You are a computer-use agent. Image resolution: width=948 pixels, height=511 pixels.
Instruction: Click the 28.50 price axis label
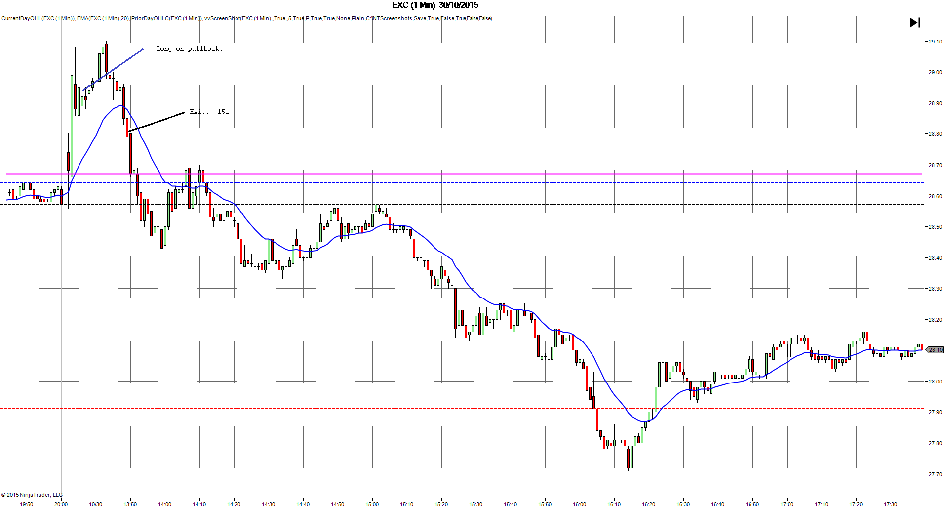(x=935, y=227)
